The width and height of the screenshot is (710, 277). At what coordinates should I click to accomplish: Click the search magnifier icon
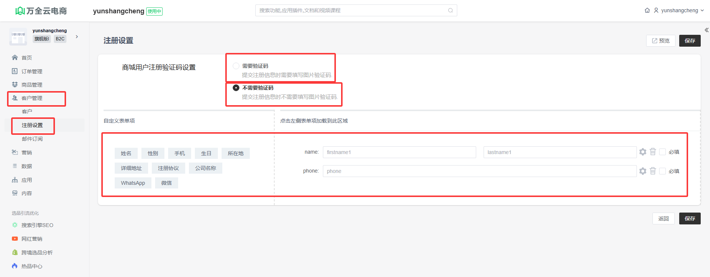[x=450, y=10]
